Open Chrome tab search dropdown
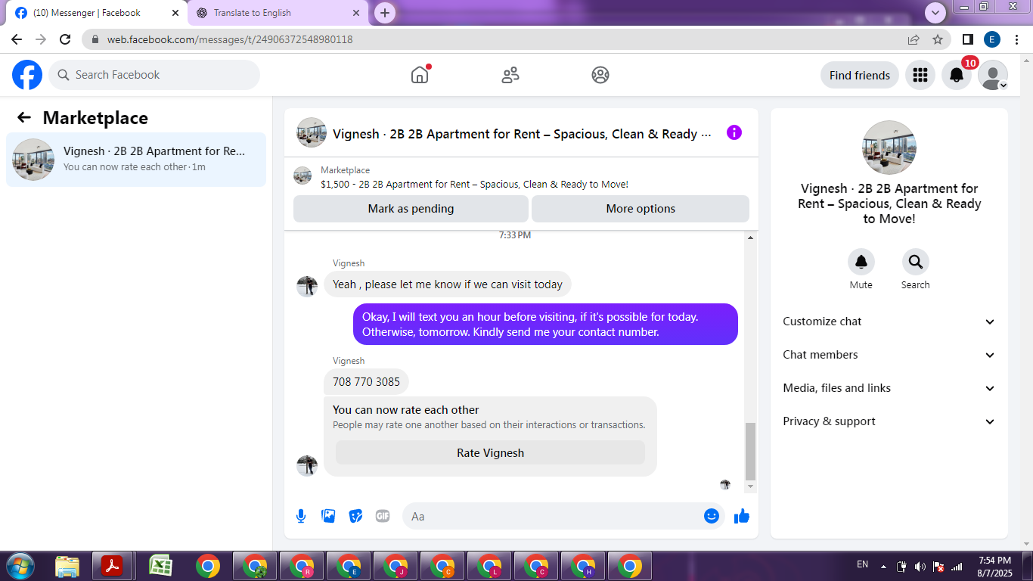The width and height of the screenshot is (1033, 581). [x=935, y=13]
